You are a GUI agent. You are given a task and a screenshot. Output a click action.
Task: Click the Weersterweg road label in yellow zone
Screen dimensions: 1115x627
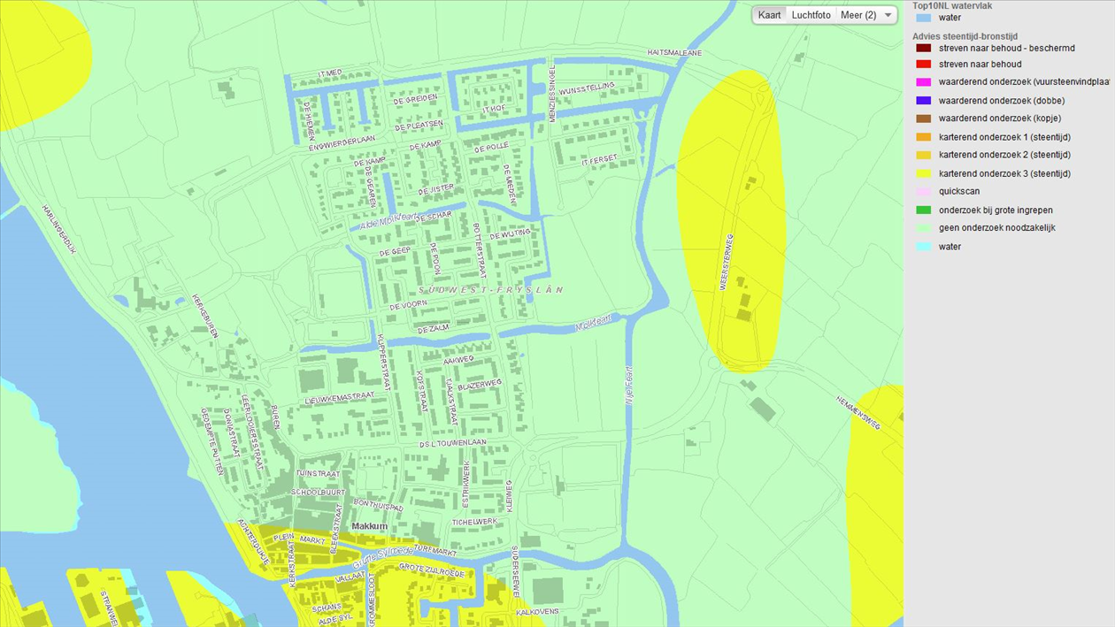(x=727, y=263)
